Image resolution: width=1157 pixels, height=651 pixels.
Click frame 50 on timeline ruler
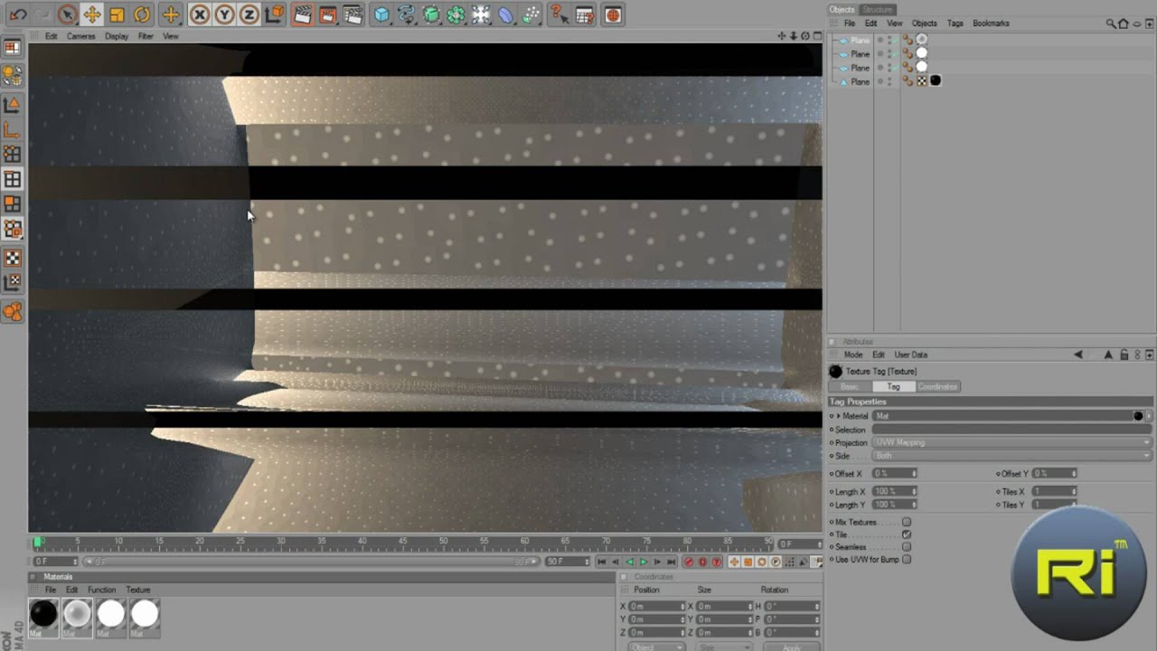click(x=443, y=542)
